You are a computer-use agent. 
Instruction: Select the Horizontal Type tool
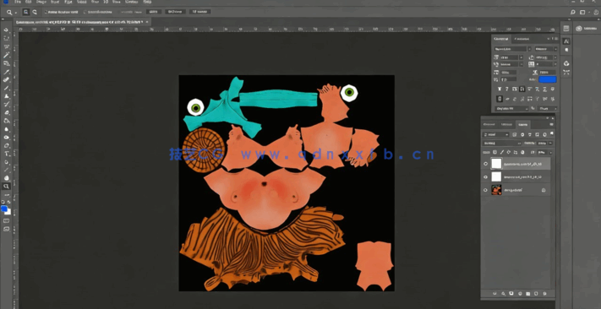(x=6, y=154)
